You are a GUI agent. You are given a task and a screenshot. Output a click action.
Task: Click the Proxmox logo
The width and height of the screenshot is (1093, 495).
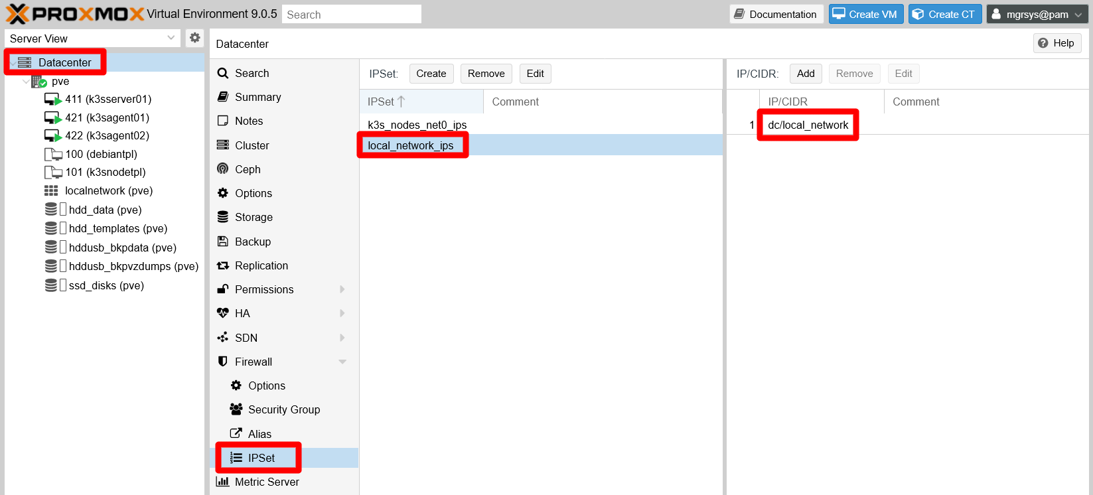click(74, 14)
